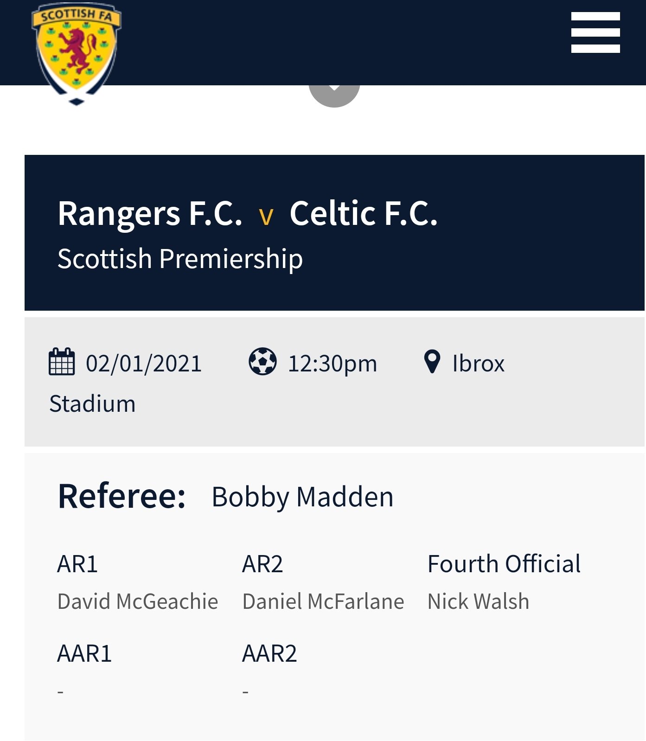
Task: Click the Ibrox Stadium venue text
Action: (478, 364)
